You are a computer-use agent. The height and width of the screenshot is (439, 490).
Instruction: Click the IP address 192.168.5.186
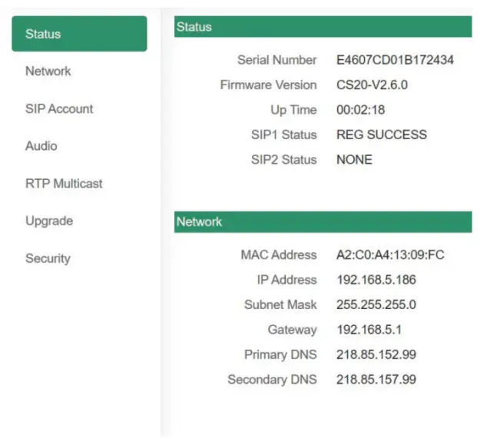(376, 280)
